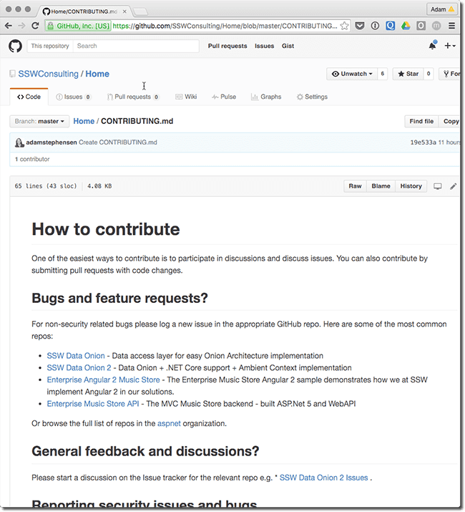
Task: Expand the plus create-new dropdown
Action: 449,46
